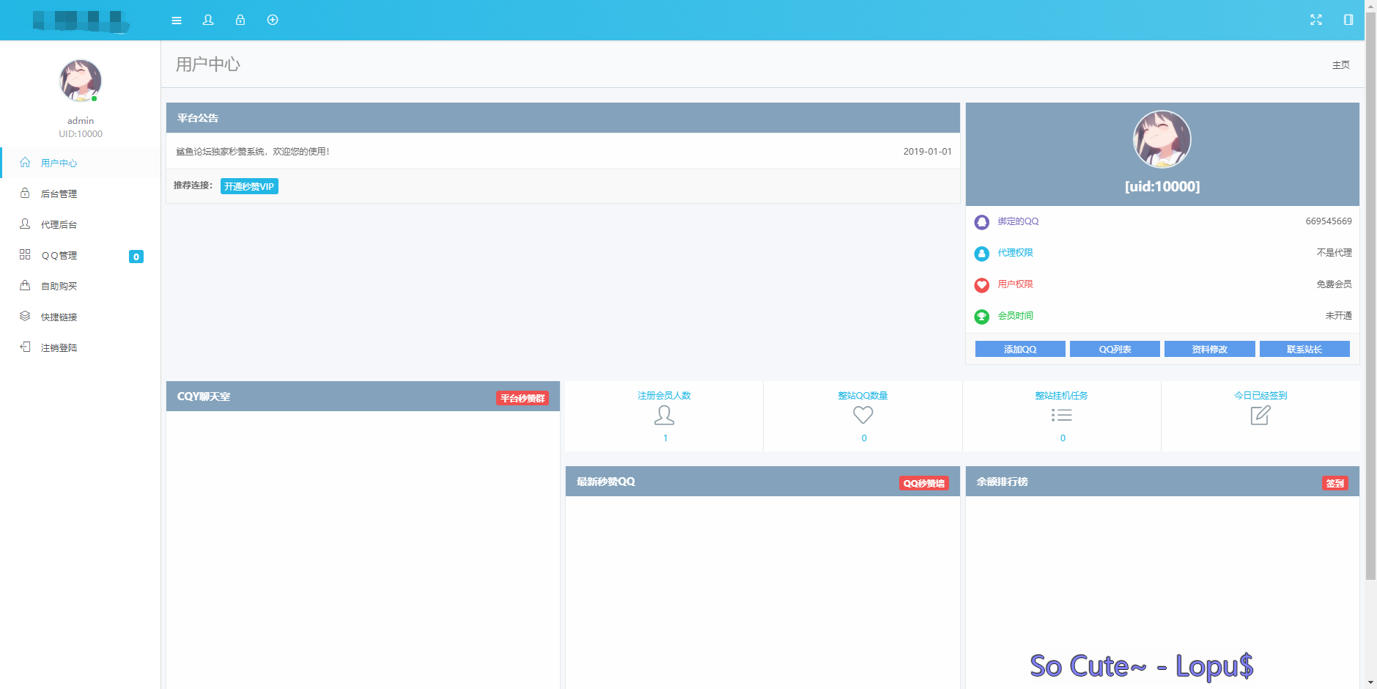Click the plus circle icon in top bar
Viewport: 1377px width, 689px height.
tap(273, 20)
